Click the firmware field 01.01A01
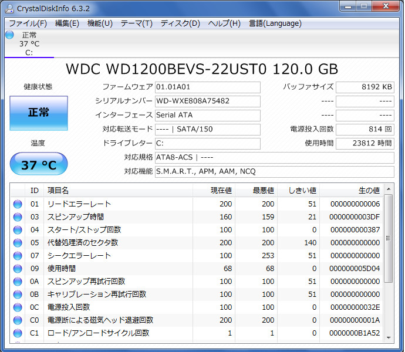 (208, 87)
